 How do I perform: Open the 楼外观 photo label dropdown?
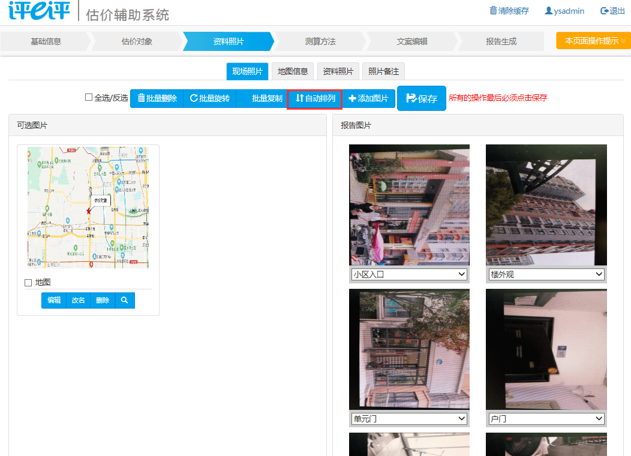546,274
